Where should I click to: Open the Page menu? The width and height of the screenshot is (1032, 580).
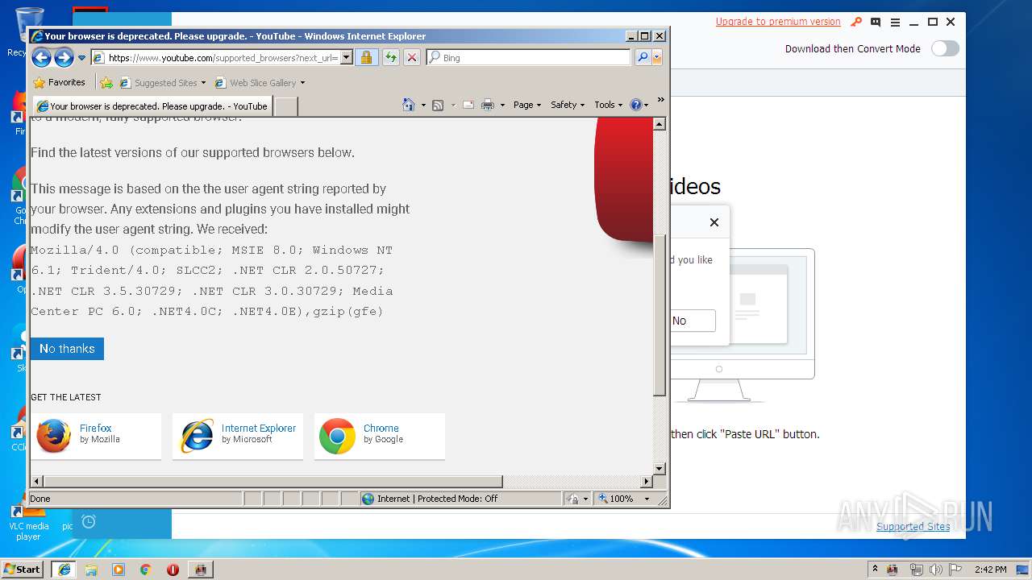click(527, 105)
